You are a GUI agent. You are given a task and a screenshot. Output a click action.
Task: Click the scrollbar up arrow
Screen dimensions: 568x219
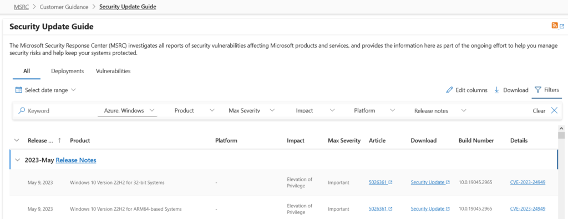(x=561, y=129)
